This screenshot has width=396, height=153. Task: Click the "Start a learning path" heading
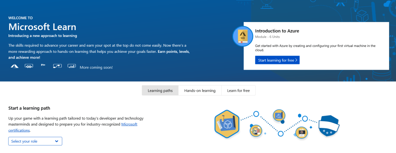point(29,108)
